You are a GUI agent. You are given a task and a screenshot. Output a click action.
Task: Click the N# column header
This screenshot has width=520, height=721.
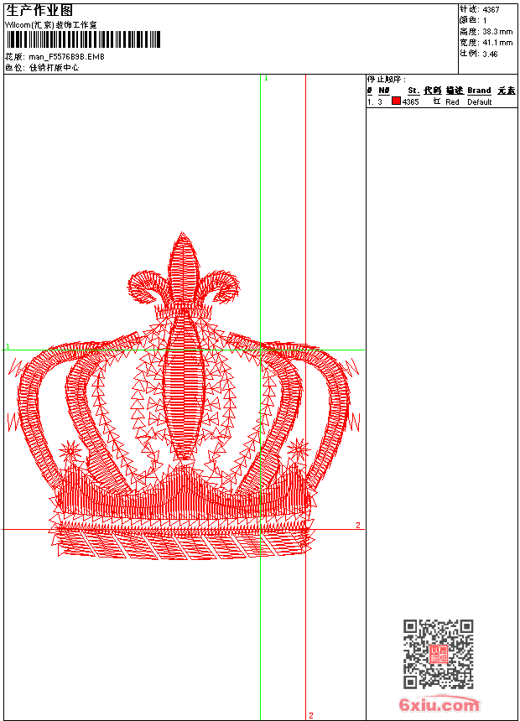tap(384, 91)
